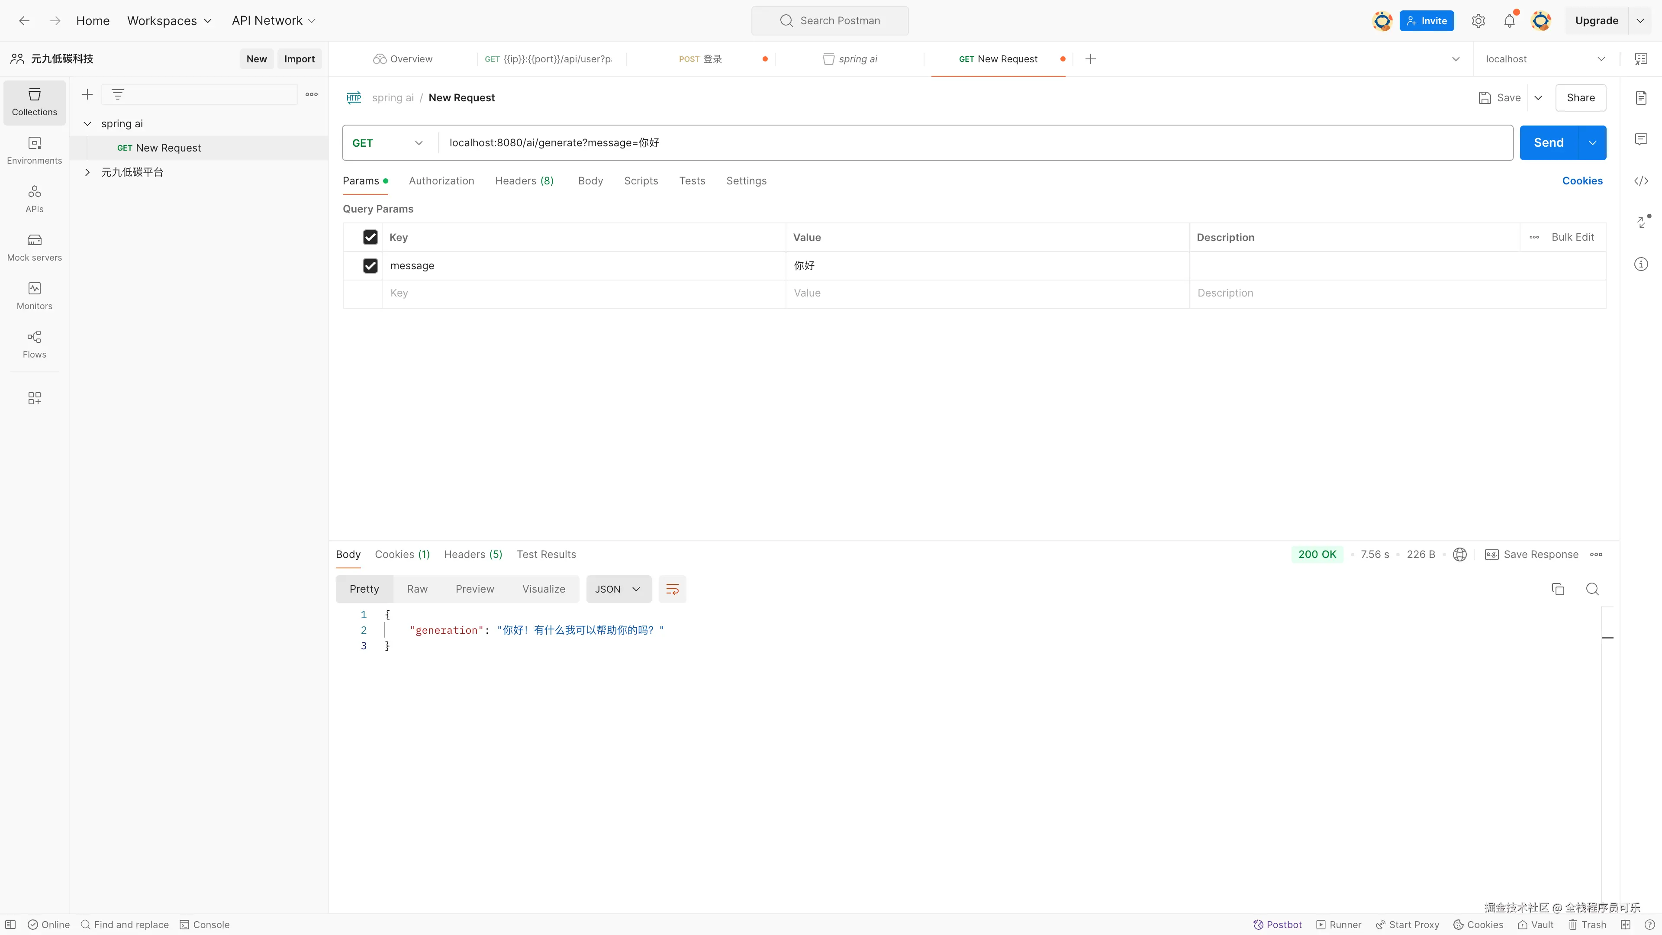Copy the response body with the copy icon
The width and height of the screenshot is (1662, 935).
(x=1558, y=589)
